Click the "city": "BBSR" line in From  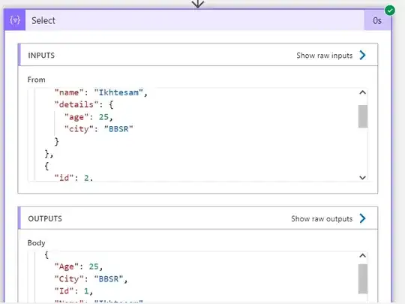coord(99,129)
